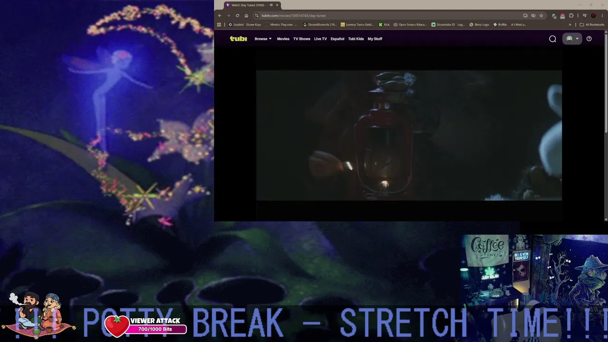Open Live TV in Tubi nav

(x=321, y=39)
